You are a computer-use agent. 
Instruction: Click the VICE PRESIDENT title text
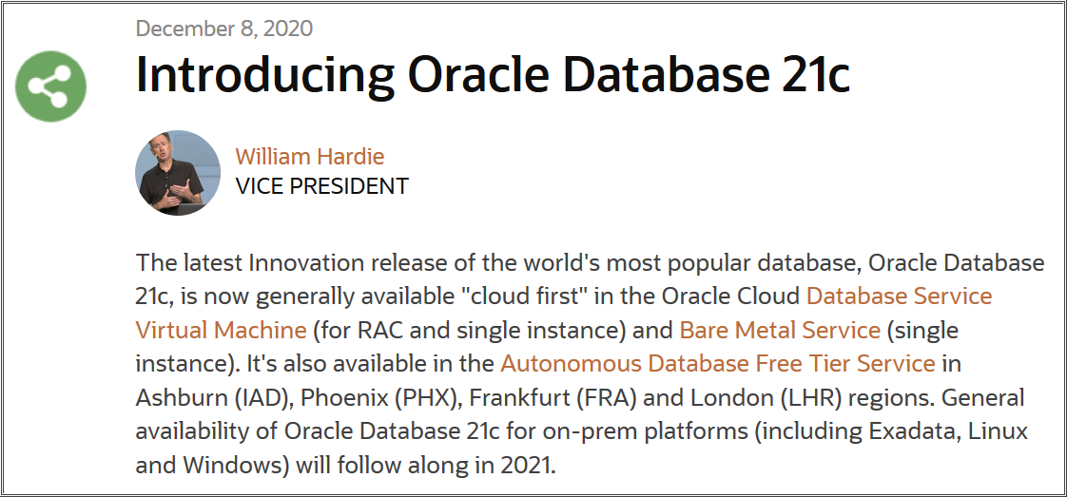click(321, 186)
